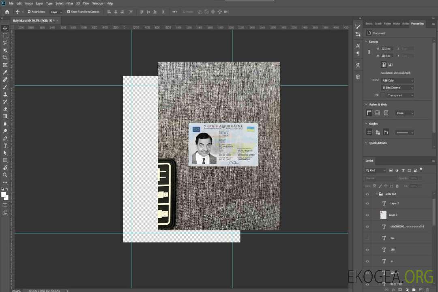The width and height of the screenshot is (438, 292).
Task: Click the canvas width input field
Action: (x=387, y=49)
